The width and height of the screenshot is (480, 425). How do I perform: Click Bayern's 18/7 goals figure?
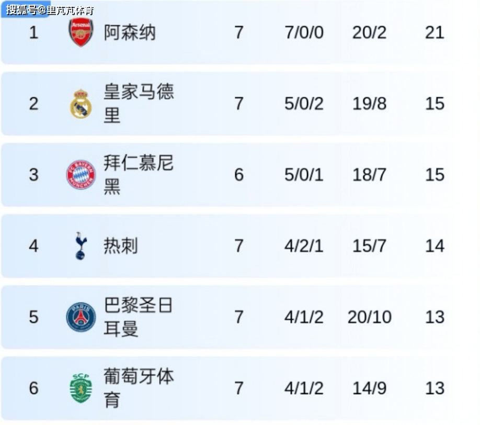point(369,175)
